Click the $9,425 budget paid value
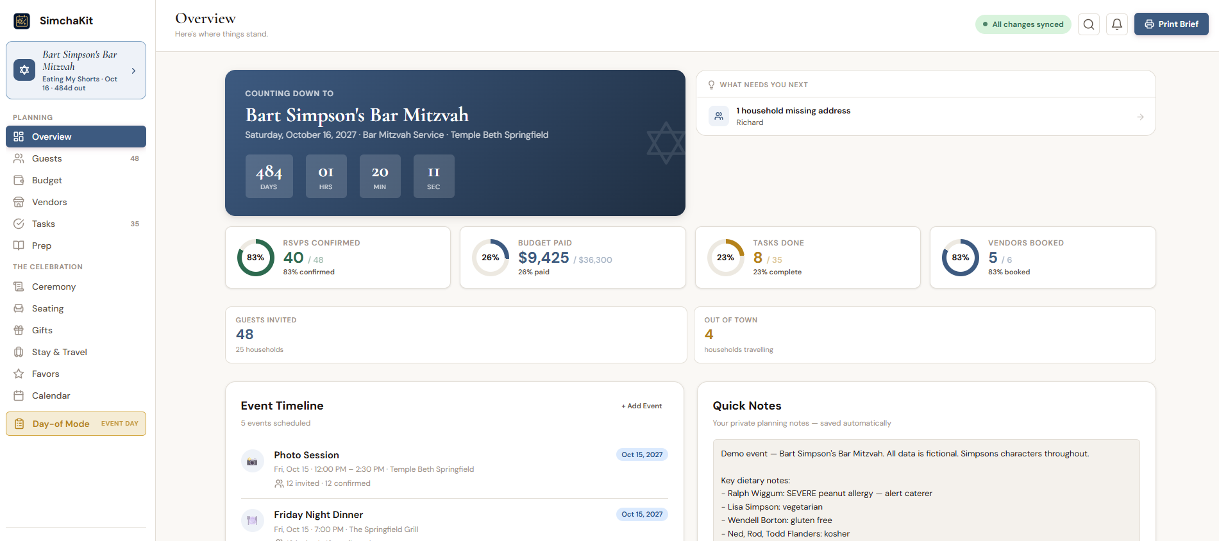 [x=544, y=258]
